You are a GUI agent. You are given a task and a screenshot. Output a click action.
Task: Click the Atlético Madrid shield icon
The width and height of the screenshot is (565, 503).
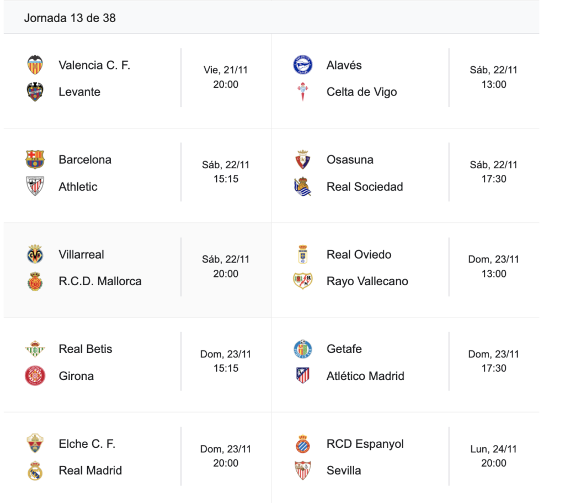pos(303,376)
